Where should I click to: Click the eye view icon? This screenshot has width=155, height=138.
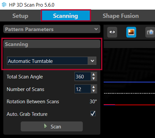pos(112,32)
